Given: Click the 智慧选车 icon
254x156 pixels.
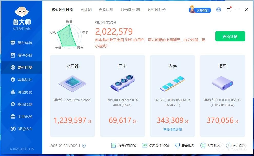Looking at the screenshot, I should coord(13,129).
